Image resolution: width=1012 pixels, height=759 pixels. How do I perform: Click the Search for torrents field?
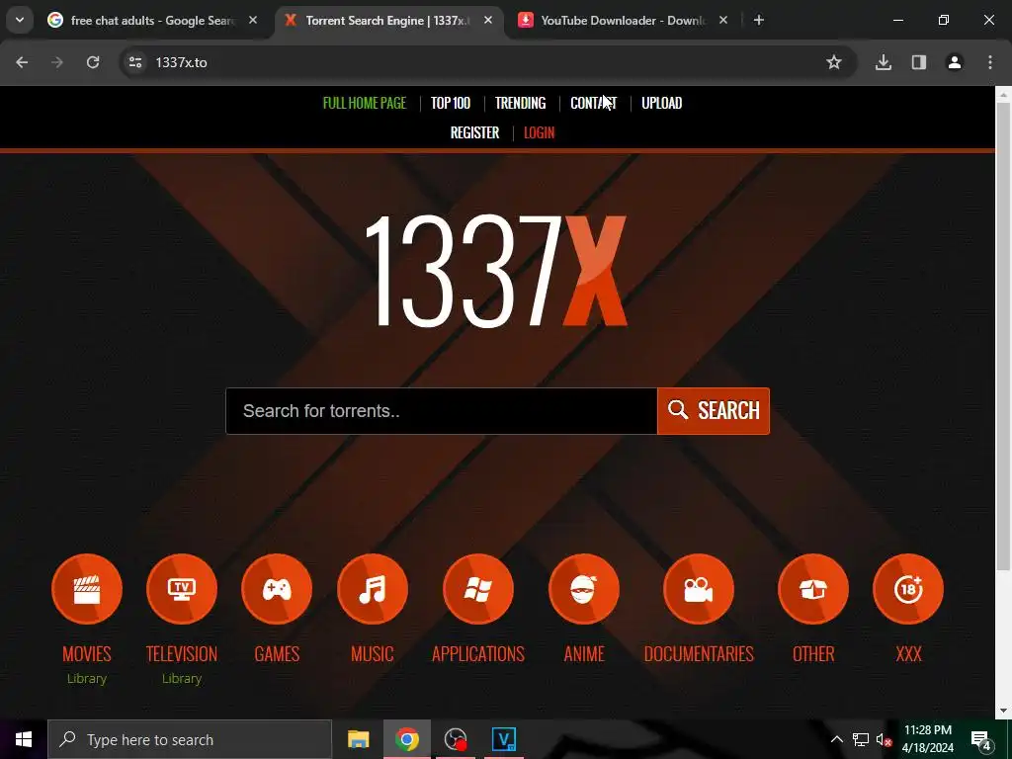coord(442,411)
